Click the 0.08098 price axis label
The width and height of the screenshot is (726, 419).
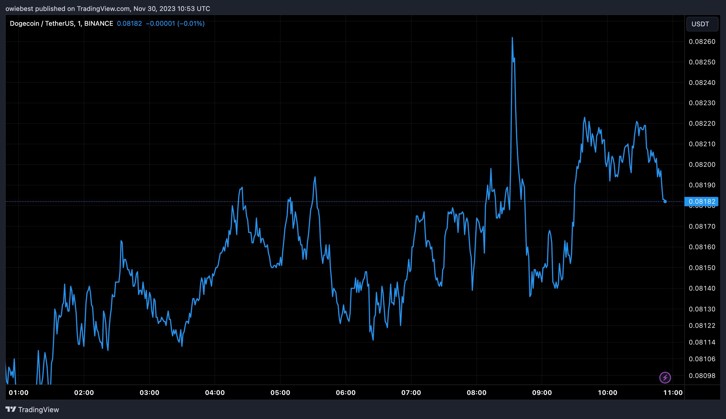coord(702,375)
